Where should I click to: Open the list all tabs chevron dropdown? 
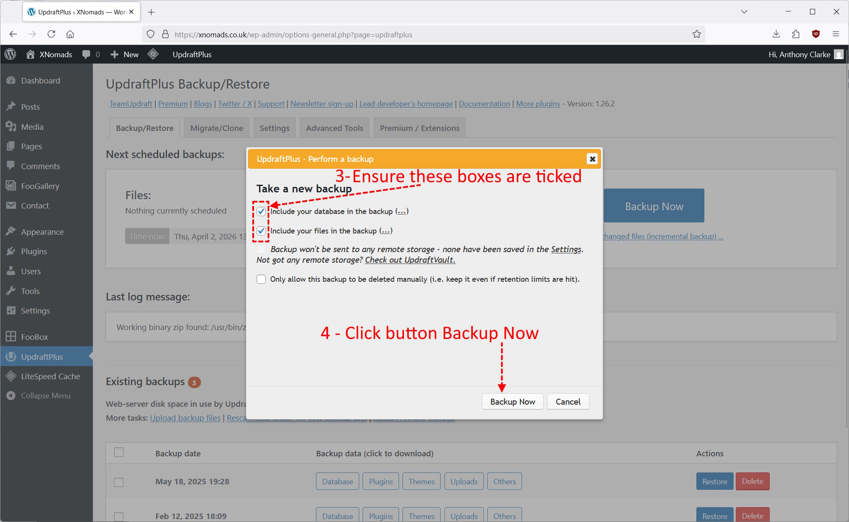[744, 12]
